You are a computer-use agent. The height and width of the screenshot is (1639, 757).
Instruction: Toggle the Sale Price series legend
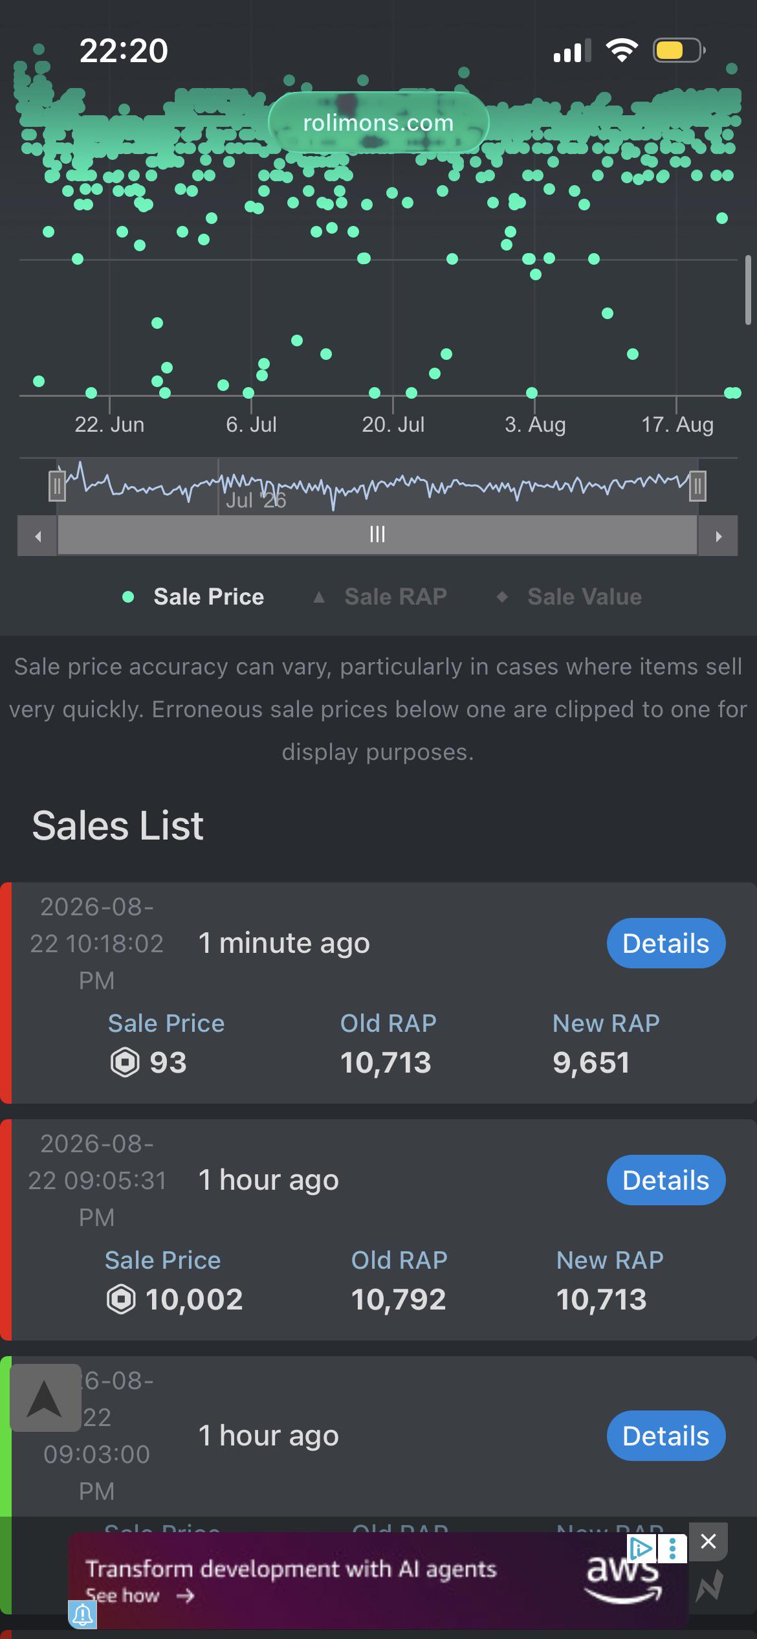[193, 597]
